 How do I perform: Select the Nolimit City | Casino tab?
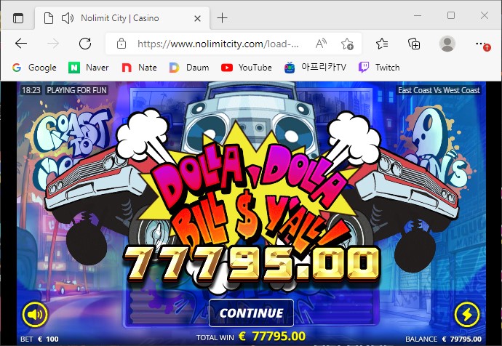pyautogui.click(x=122, y=18)
